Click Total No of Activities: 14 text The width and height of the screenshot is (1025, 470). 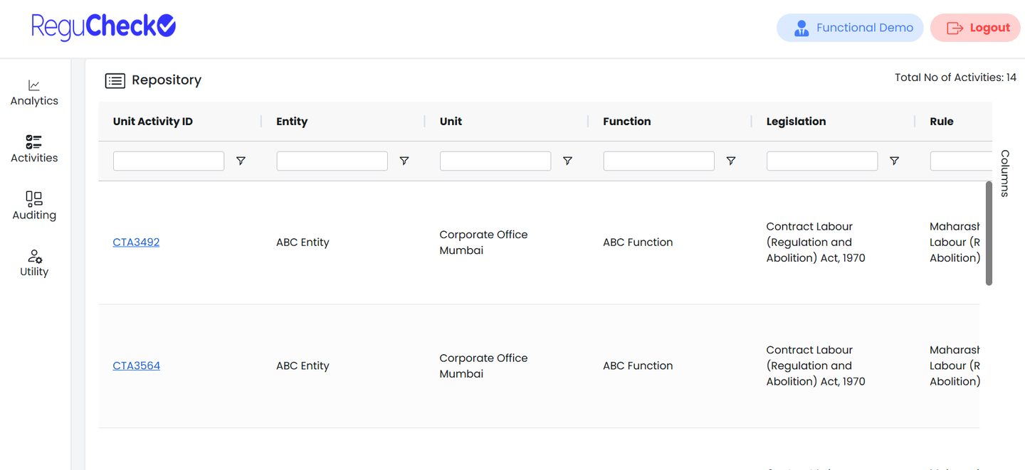point(955,78)
